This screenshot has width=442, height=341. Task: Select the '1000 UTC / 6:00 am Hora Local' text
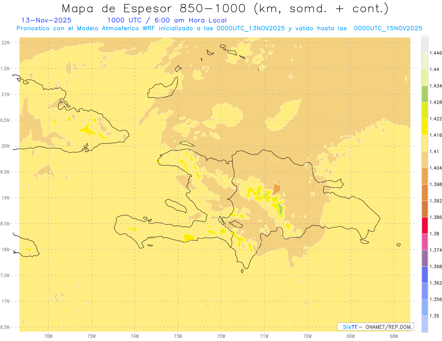pyautogui.click(x=167, y=20)
